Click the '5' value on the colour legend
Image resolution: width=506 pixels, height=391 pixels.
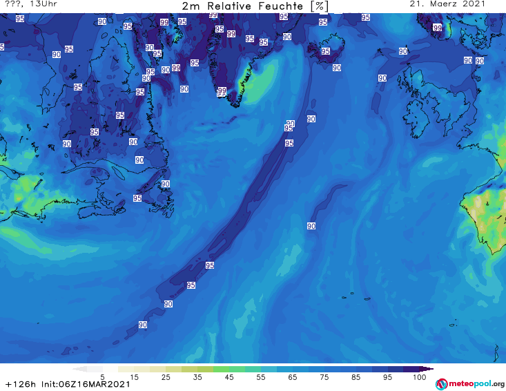102,377
